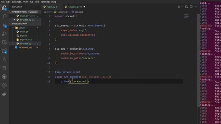Open the run options dropdown arrow
Viewport: 221px width, 124px height.
182,7
